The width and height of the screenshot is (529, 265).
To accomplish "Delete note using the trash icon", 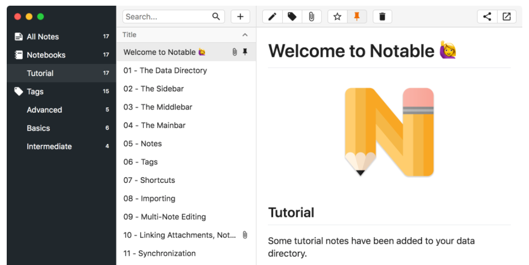I will [382, 17].
